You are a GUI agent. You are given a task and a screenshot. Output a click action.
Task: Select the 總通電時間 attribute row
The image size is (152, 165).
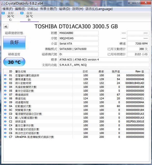[74, 102]
